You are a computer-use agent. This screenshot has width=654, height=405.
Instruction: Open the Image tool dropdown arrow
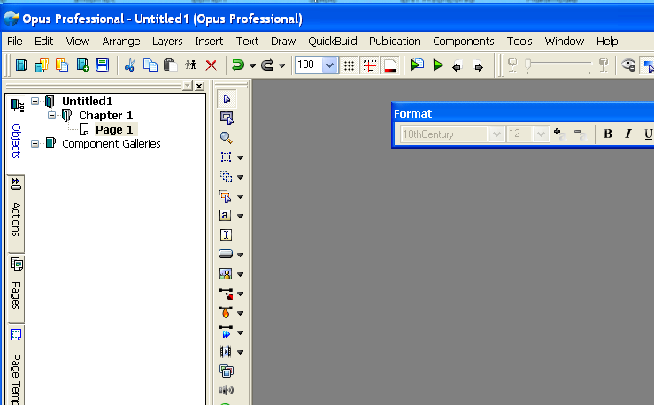pyautogui.click(x=241, y=274)
